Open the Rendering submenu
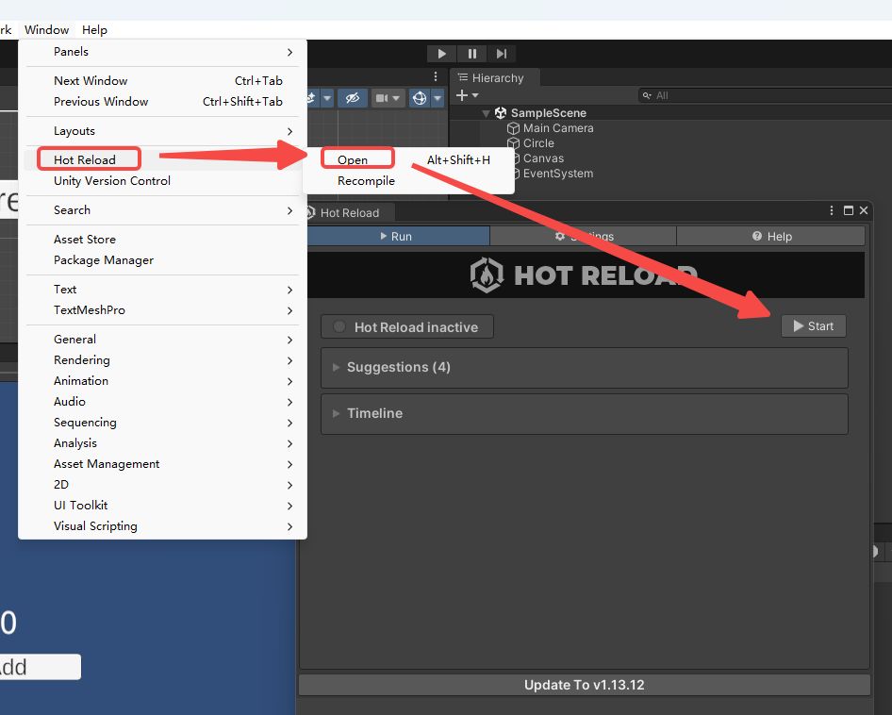Viewport: 892px width, 715px height. pyautogui.click(x=163, y=359)
